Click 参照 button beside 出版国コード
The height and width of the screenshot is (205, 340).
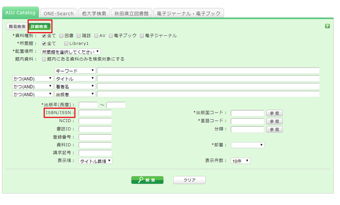point(275,113)
